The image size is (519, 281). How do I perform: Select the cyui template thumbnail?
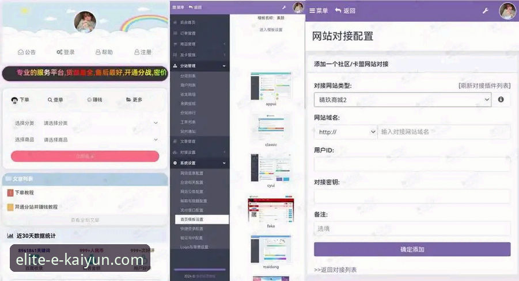pos(271,168)
